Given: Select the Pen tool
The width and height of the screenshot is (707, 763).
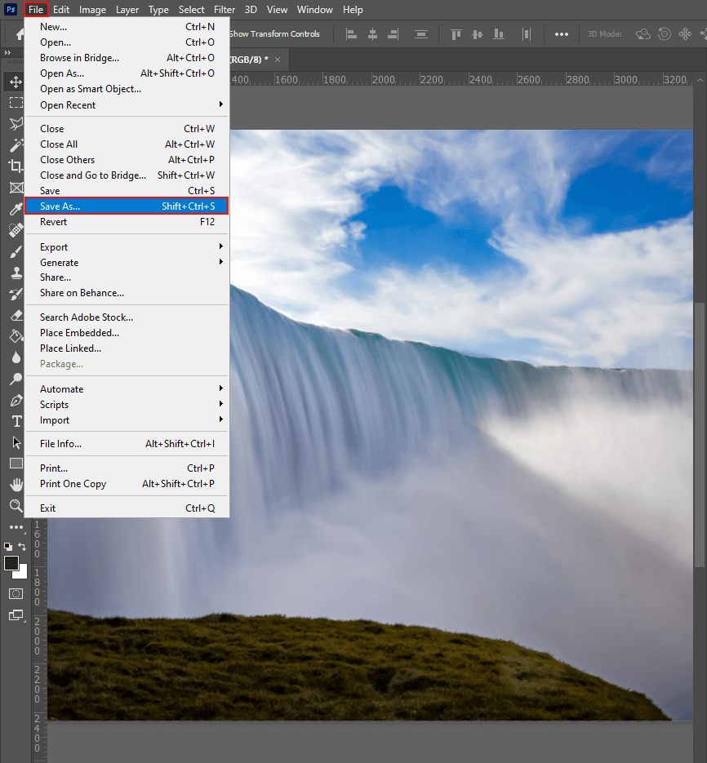Looking at the screenshot, I should tap(16, 401).
